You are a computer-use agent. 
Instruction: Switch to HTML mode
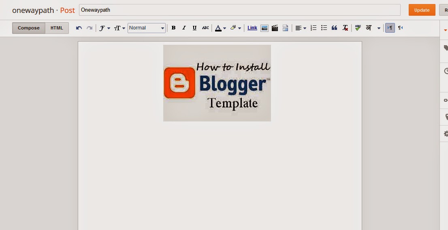point(57,28)
